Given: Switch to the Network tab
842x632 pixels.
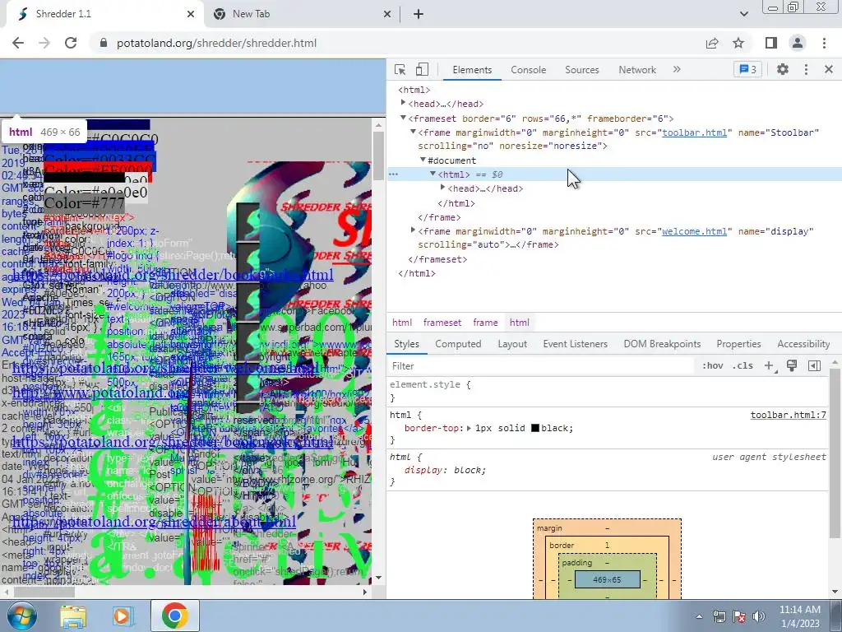Looking at the screenshot, I should (x=637, y=70).
